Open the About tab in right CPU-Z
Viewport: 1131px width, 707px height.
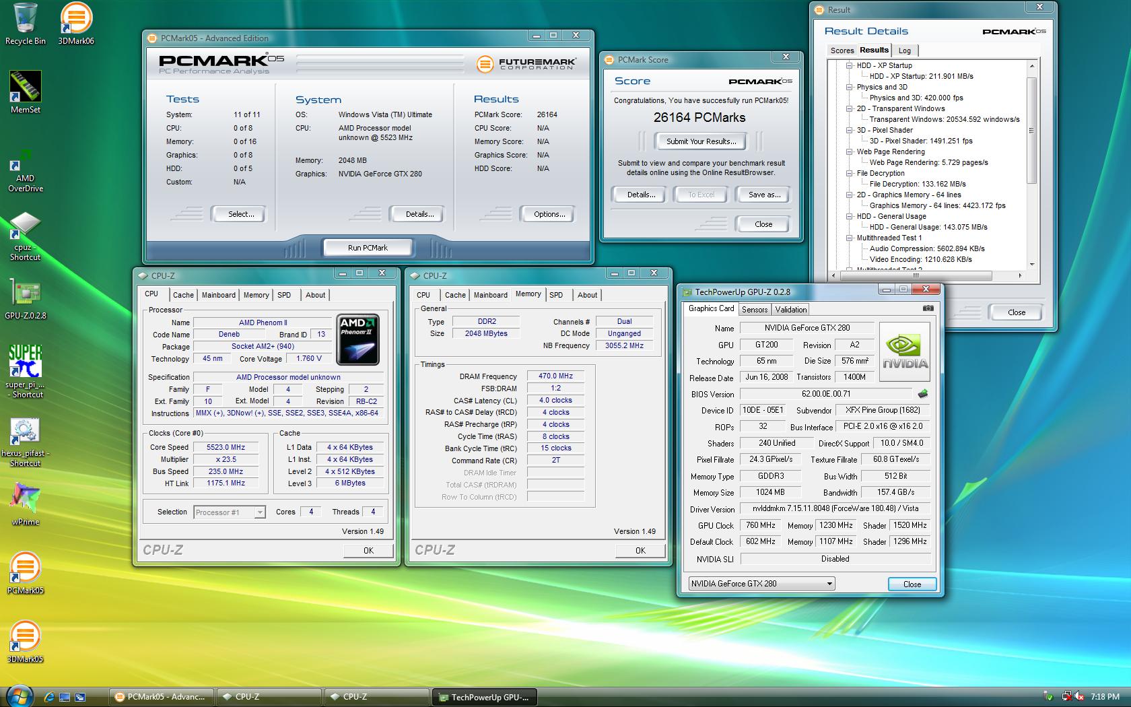[x=587, y=295]
